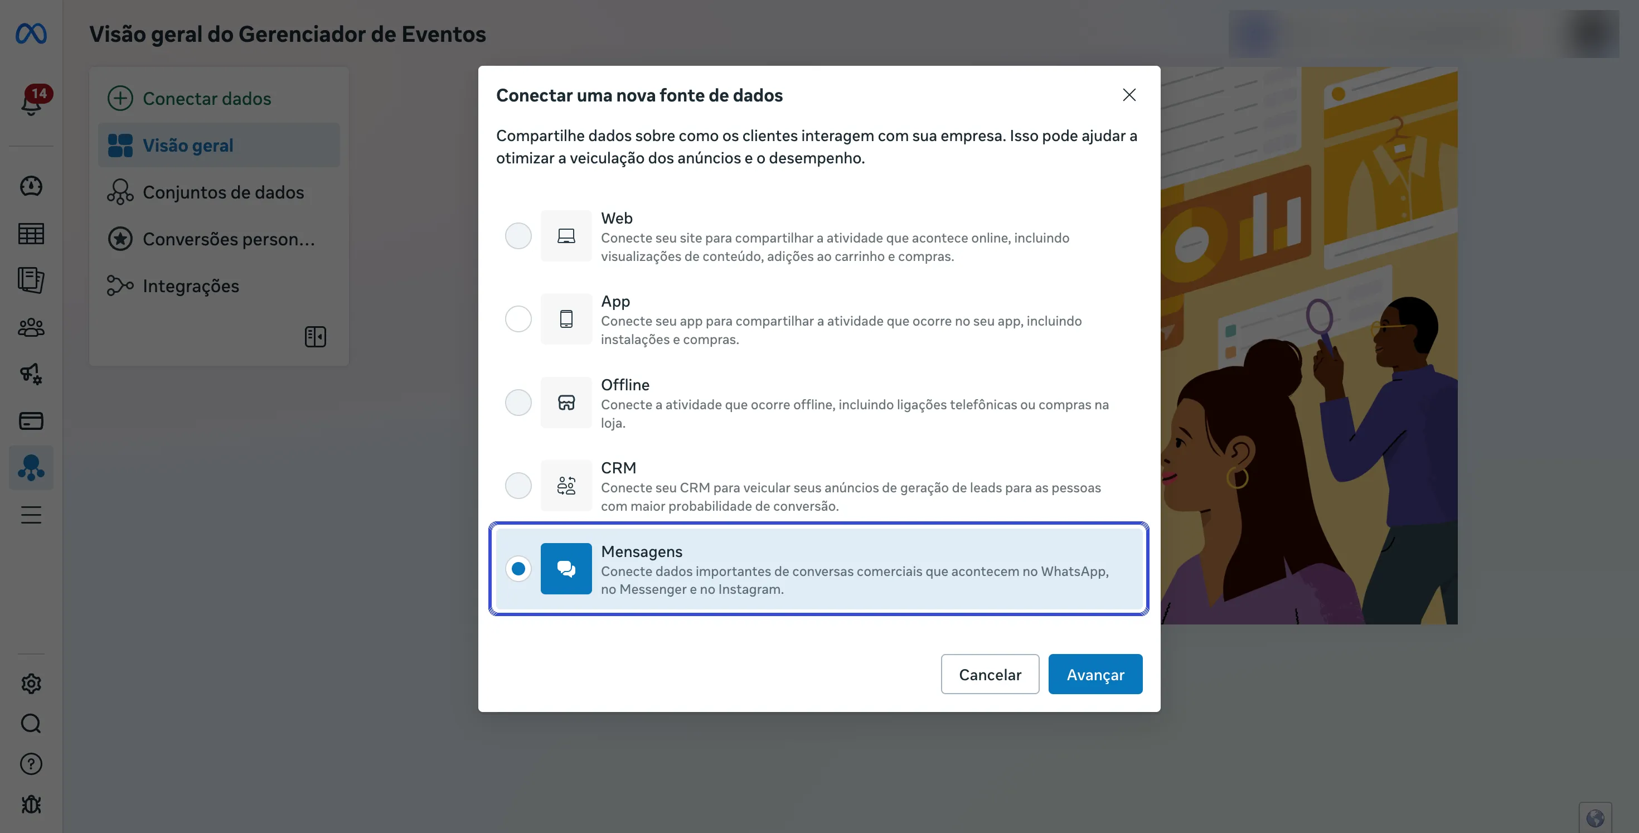This screenshot has height=833, width=1639.
Task: Click the Mensagens chat bubbles icon tile
Action: [x=566, y=569]
